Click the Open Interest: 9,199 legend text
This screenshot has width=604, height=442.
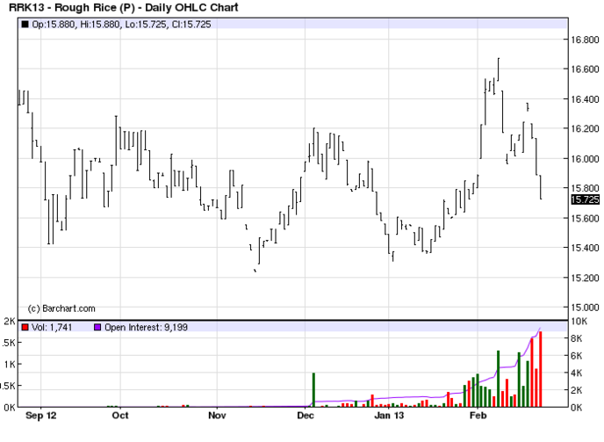[x=146, y=327]
